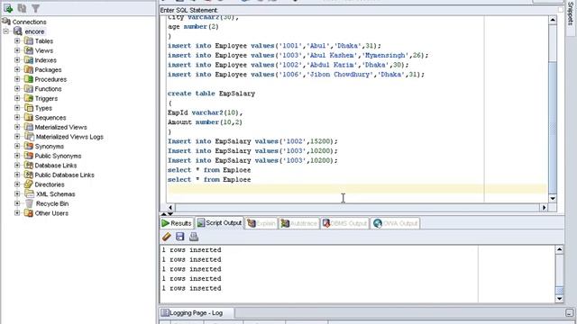The height and width of the screenshot is (324, 577).
Task: Click the encore connection database icon
Action: pyautogui.click(x=18, y=31)
